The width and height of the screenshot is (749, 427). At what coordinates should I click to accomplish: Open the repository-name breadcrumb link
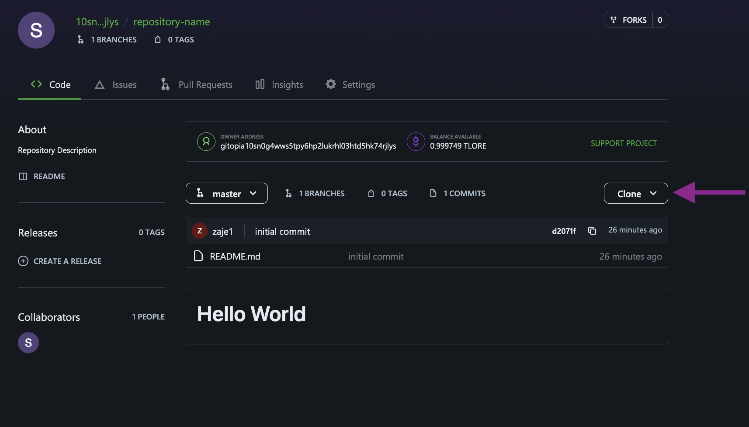pyautogui.click(x=171, y=22)
